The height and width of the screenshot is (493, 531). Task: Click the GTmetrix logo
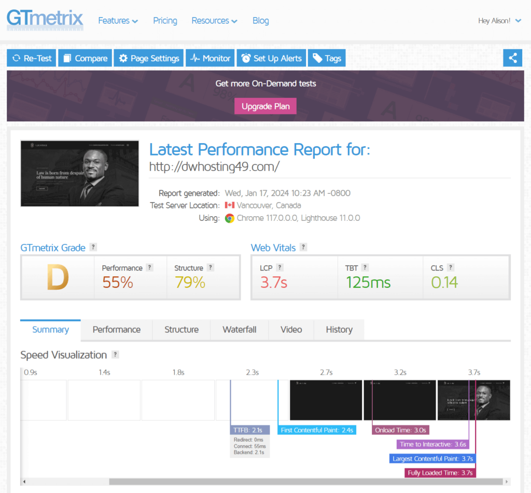45,20
